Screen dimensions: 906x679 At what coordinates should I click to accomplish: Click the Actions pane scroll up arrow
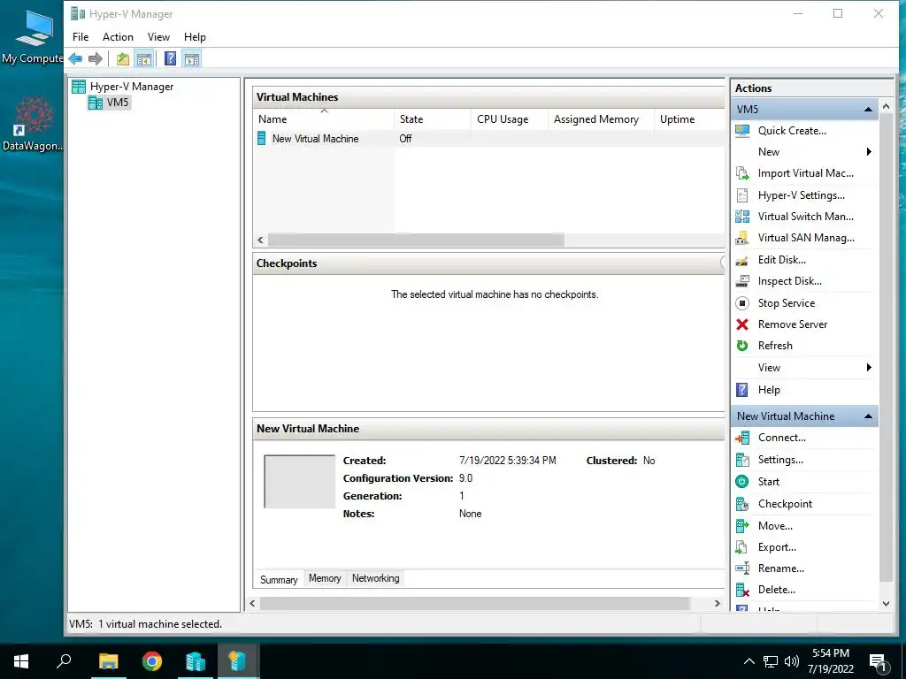click(x=886, y=107)
